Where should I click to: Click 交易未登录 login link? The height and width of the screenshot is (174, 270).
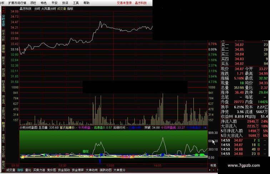tap(124, 3)
